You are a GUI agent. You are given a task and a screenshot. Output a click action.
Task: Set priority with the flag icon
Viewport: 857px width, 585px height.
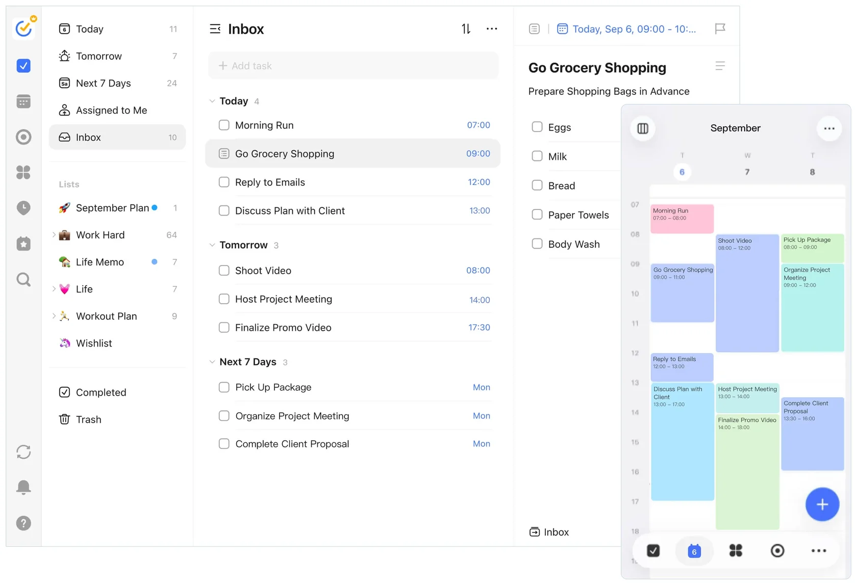[x=720, y=29]
